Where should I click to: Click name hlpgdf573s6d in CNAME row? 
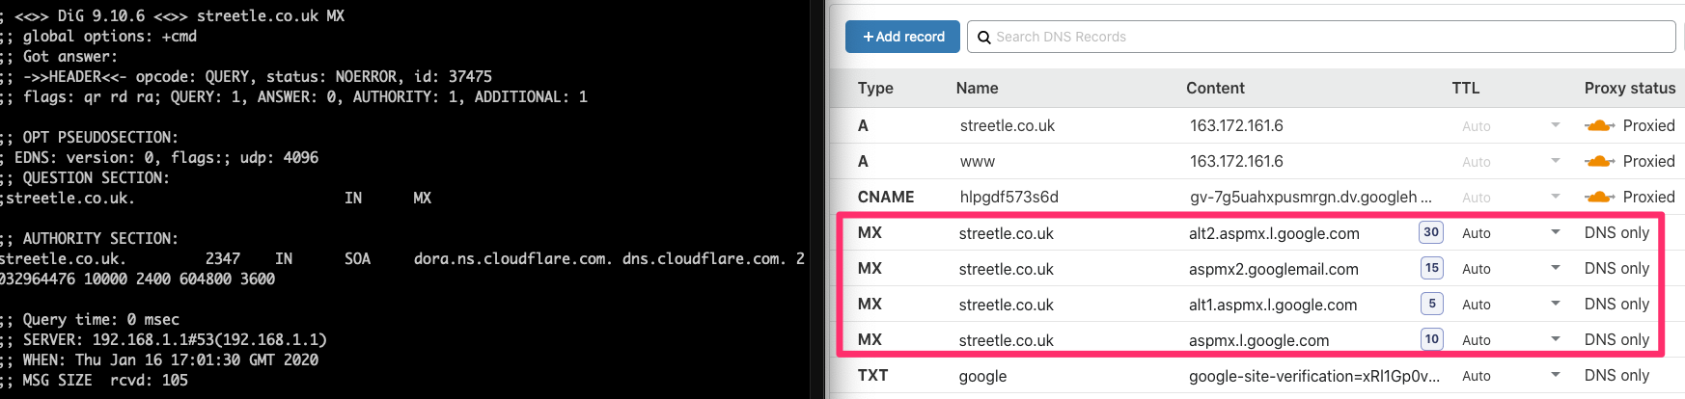1008,197
